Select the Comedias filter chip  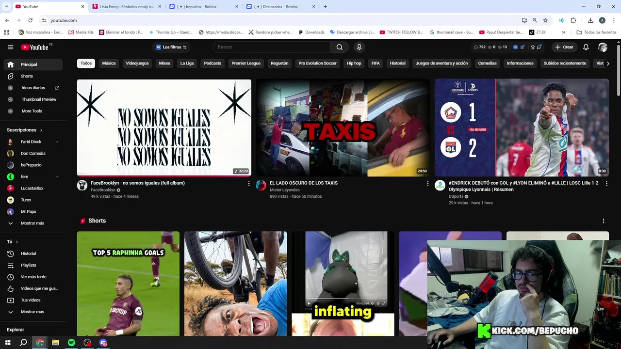tap(487, 63)
